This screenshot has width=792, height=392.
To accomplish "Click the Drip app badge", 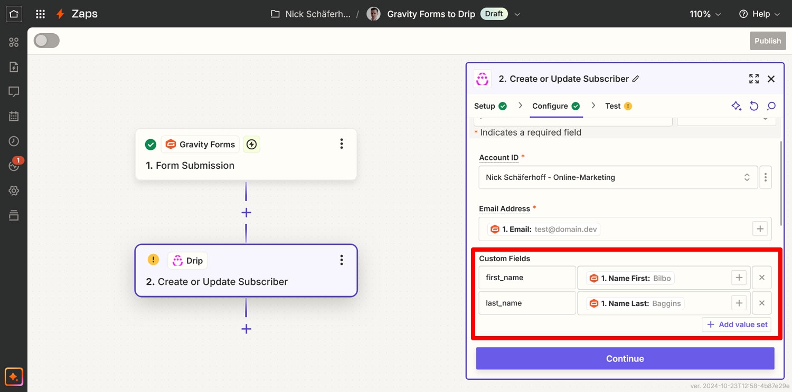I will [187, 260].
